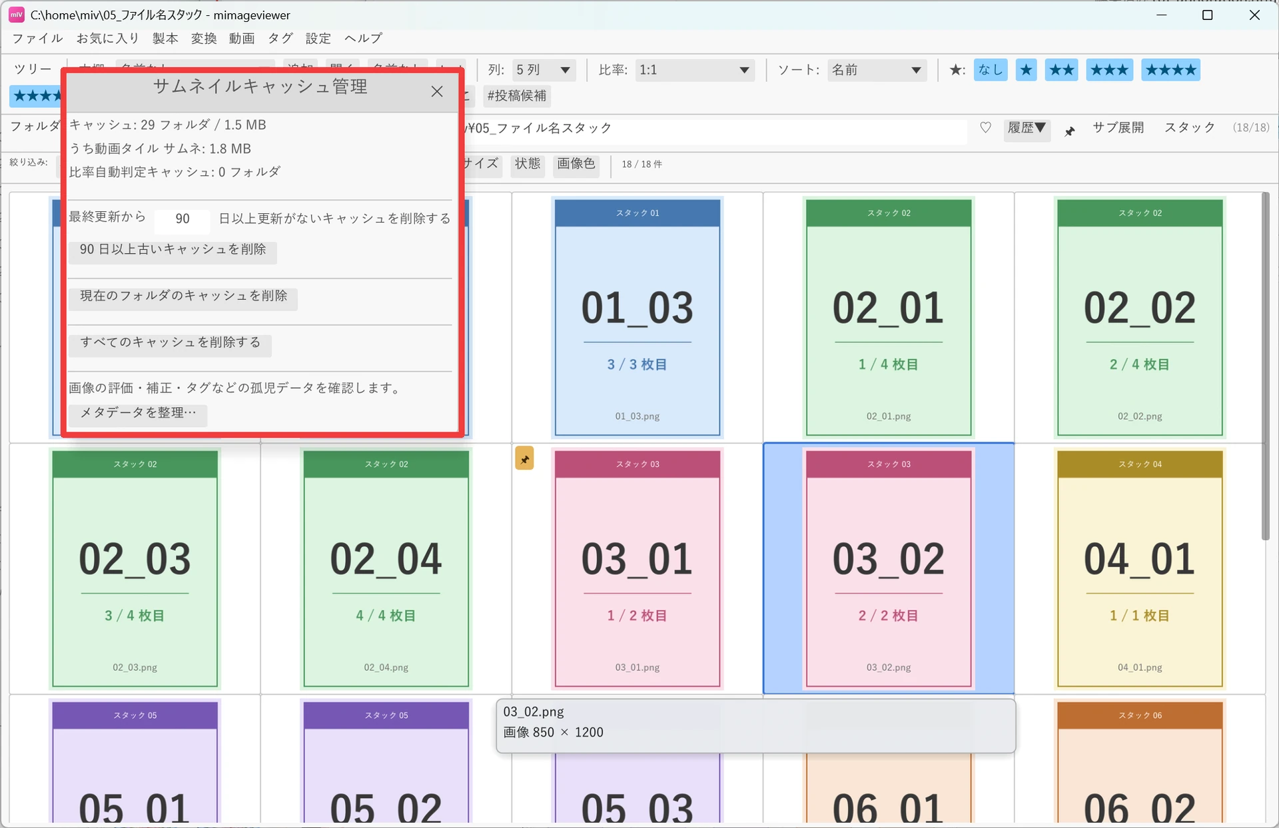This screenshot has height=828, width=1279.
Task: Open the 製本 menu
Action: [x=165, y=39]
